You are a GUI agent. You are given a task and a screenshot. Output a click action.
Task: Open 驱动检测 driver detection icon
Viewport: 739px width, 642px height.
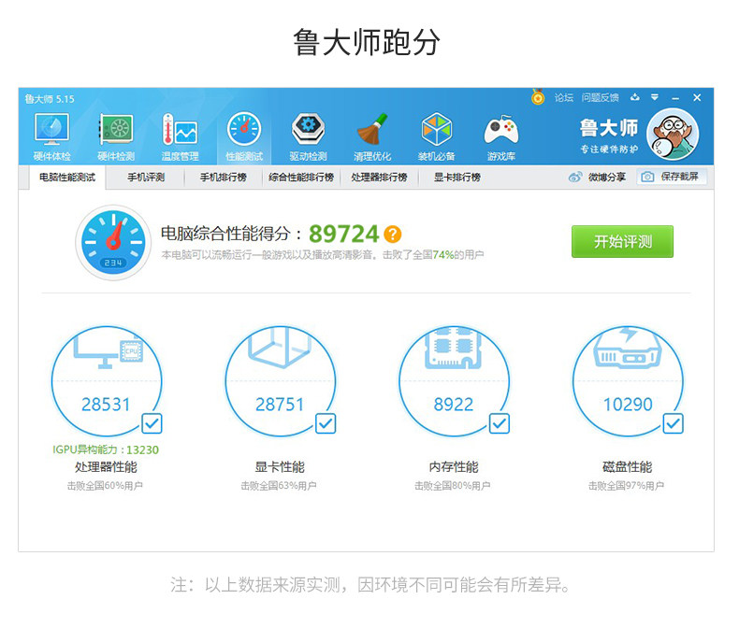coord(309,129)
